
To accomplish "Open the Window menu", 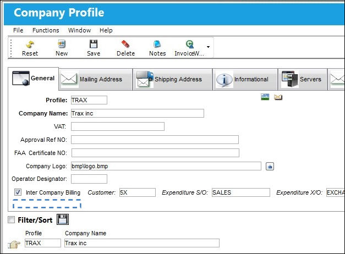I will tap(79, 30).
